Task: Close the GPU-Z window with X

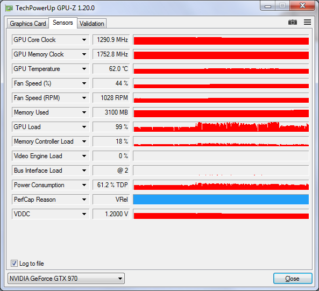Action: [302, 6]
